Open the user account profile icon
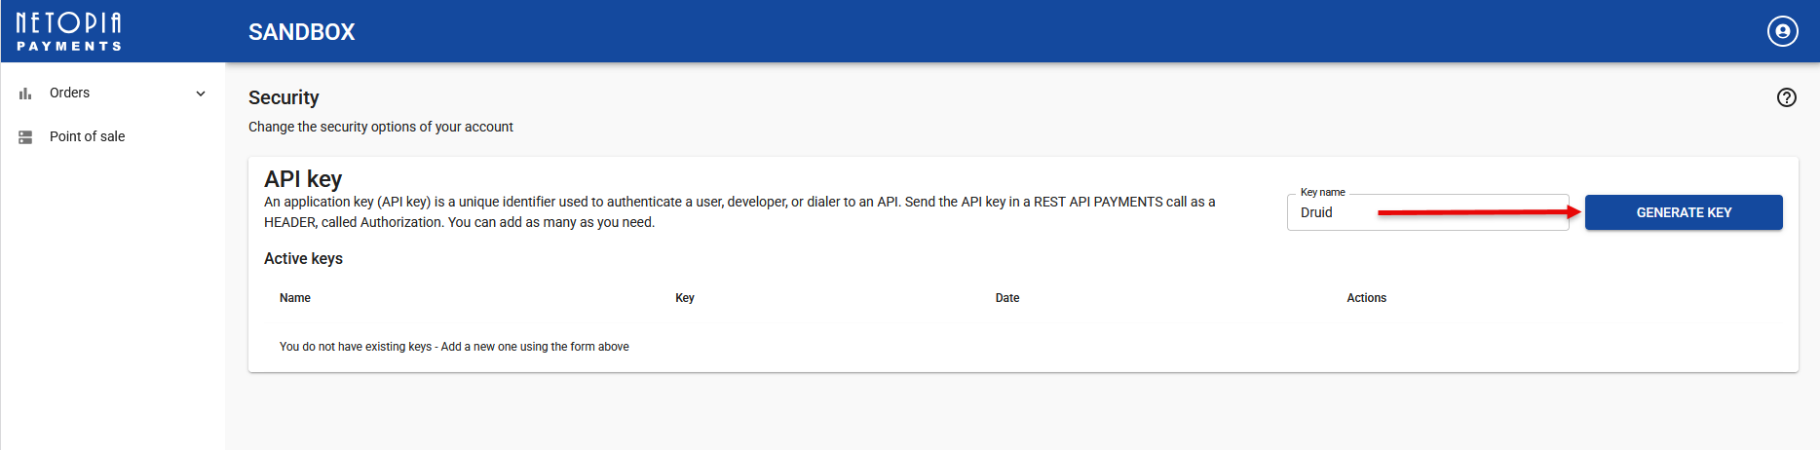This screenshot has height=450, width=1820. 1782,31
